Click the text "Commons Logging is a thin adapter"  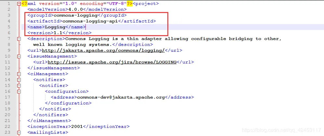113,39
